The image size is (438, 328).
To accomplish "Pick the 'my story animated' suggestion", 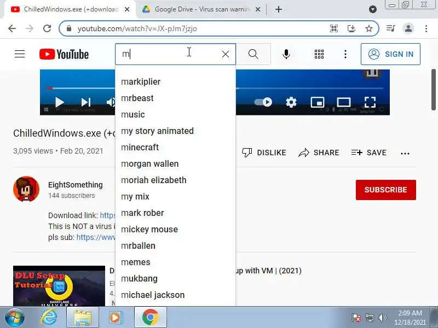I will 175,131.
